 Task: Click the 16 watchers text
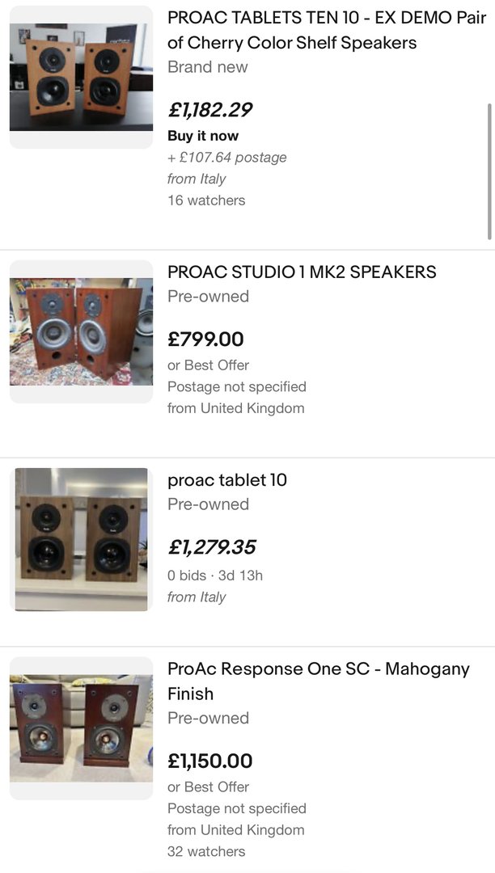pyautogui.click(x=206, y=200)
